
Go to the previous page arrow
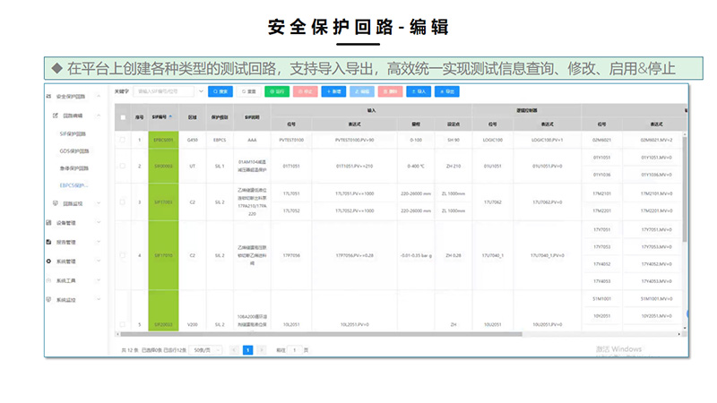pos(234,350)
